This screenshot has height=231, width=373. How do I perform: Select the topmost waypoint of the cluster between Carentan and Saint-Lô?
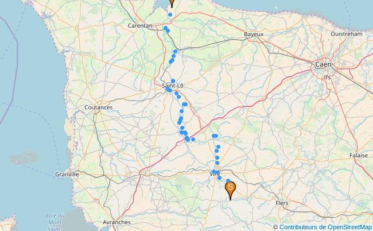tap(176, 52)
